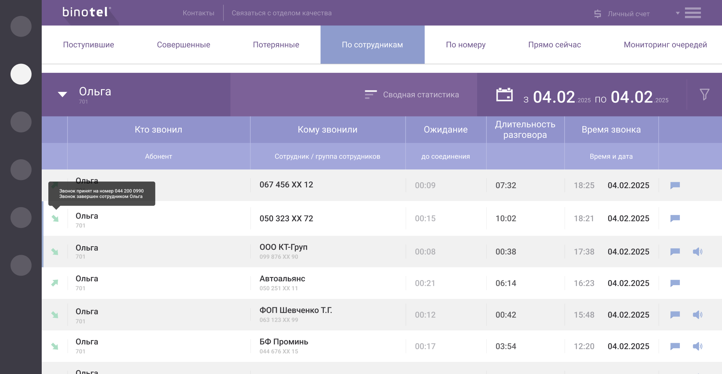Screen dimensions: 722x374
Task: Click the Личный счет label
Action: pos(628,14)
